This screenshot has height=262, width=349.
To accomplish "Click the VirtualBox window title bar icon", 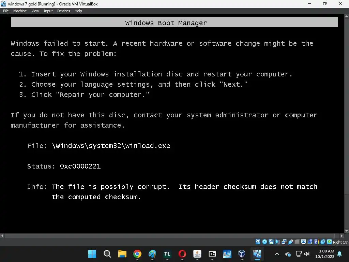I will tap(3, 4).
